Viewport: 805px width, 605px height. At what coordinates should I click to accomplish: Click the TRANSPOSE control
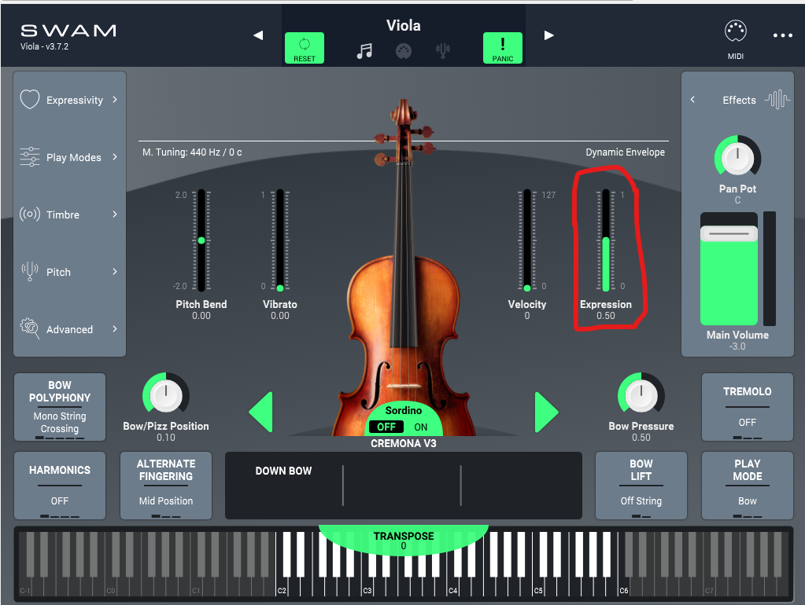tap(404, 541)
